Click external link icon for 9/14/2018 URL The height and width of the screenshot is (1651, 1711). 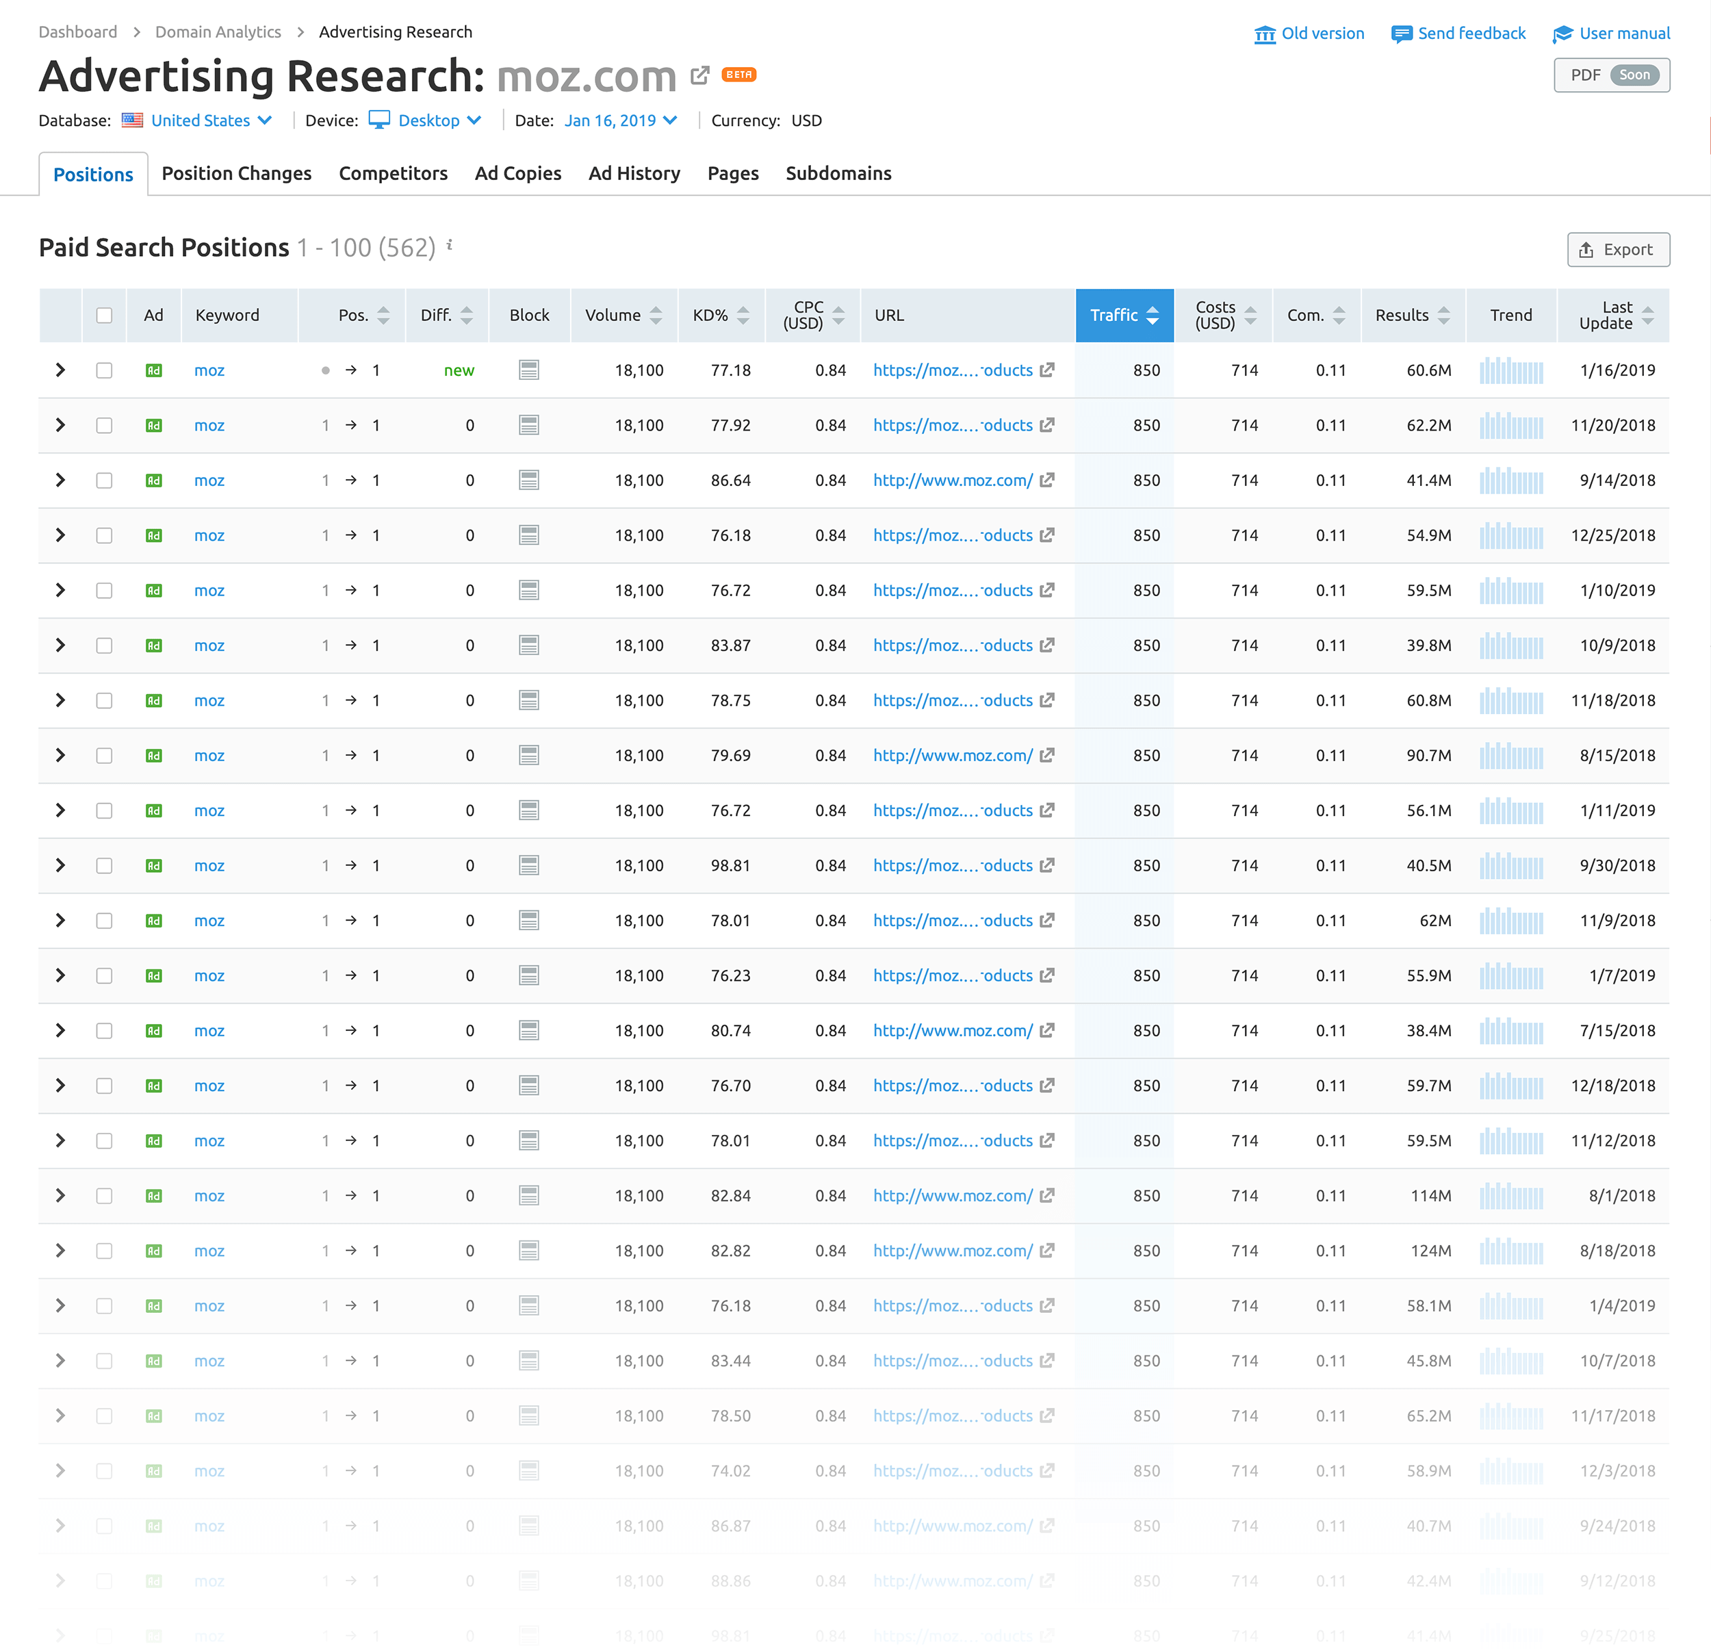point(1046,481)
